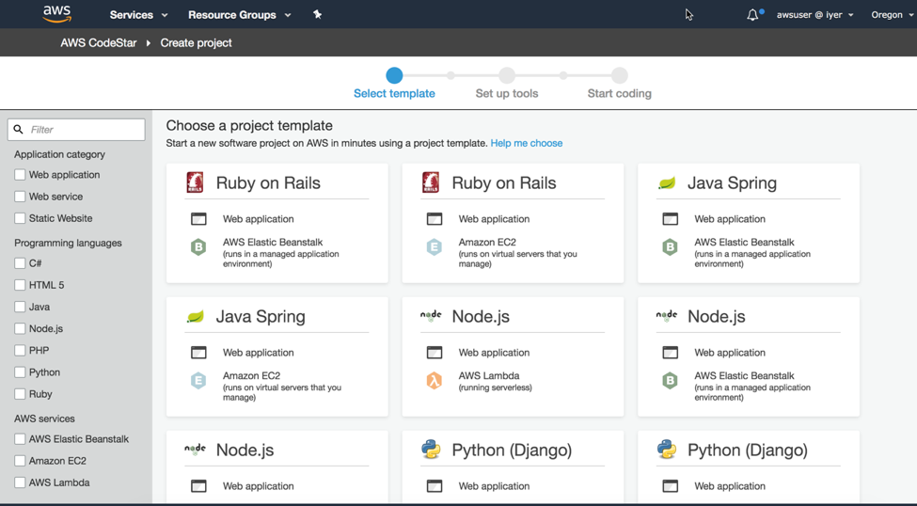Click the star pin shortcut icon
Screen dimensions: 917x506
(x=317, y=14)
